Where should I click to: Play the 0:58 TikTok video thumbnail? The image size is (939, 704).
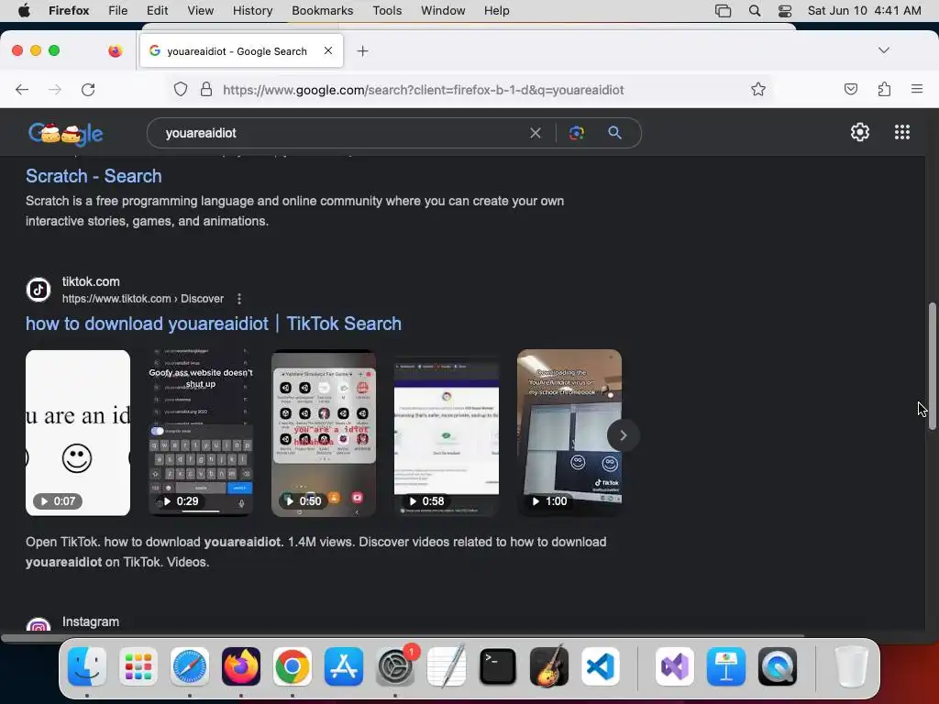pyautogui.click(x=447, y=433)
